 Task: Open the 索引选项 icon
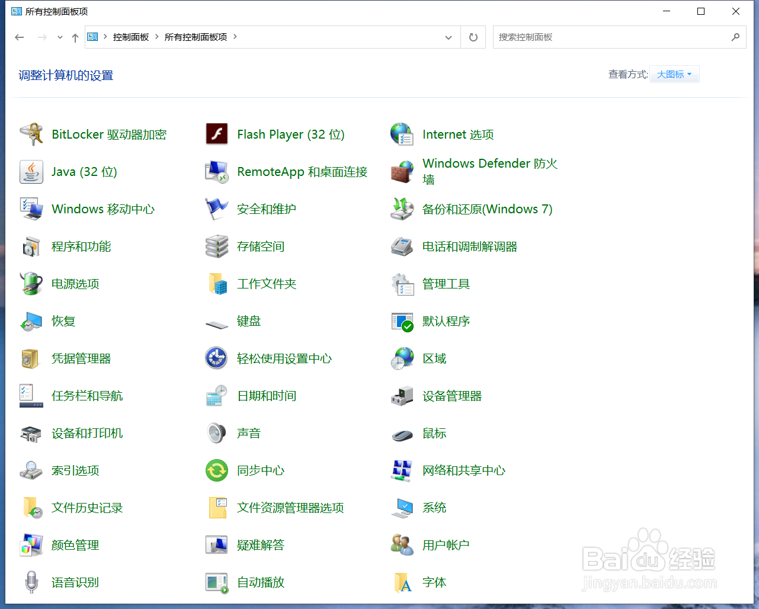click(x=31, y=470)
